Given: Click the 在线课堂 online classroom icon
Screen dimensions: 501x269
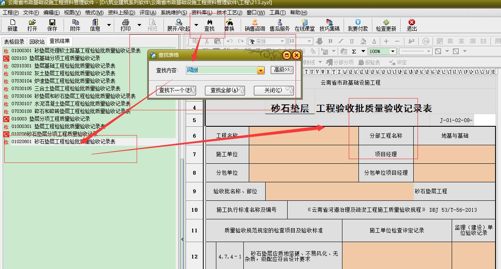Looking at the screenshot, I should [x=304, y=25].
